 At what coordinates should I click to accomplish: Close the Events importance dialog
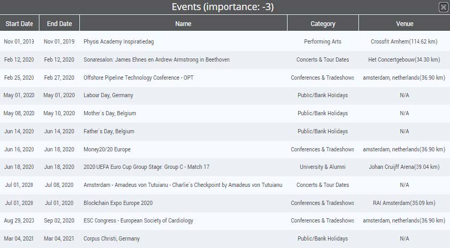click(x=444, y=7)
